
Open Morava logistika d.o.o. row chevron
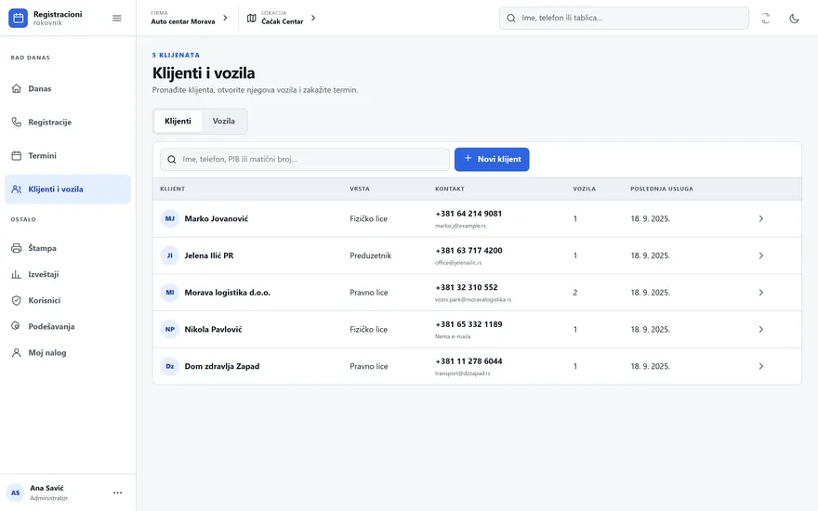[761, 293]
